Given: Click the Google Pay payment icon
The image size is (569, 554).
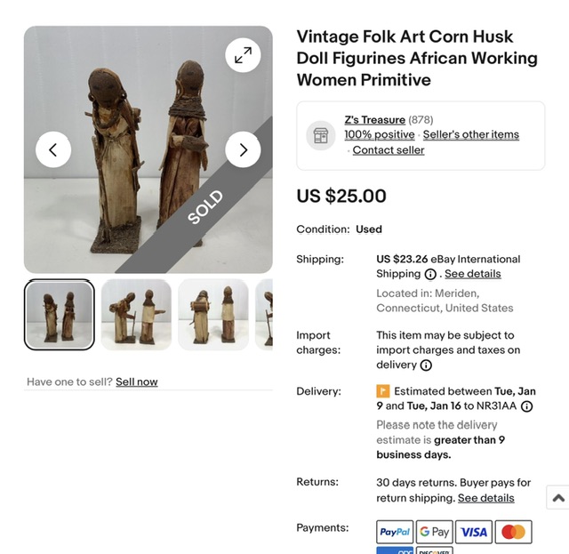Looking at the screenshot, I should pos(434,532).
